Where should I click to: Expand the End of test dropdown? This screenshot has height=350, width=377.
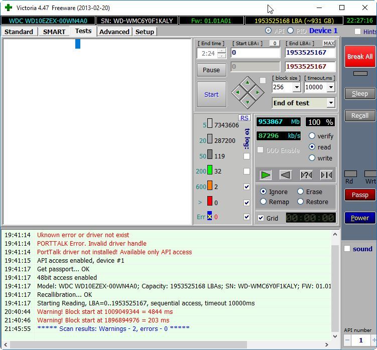tap(331, 103)
